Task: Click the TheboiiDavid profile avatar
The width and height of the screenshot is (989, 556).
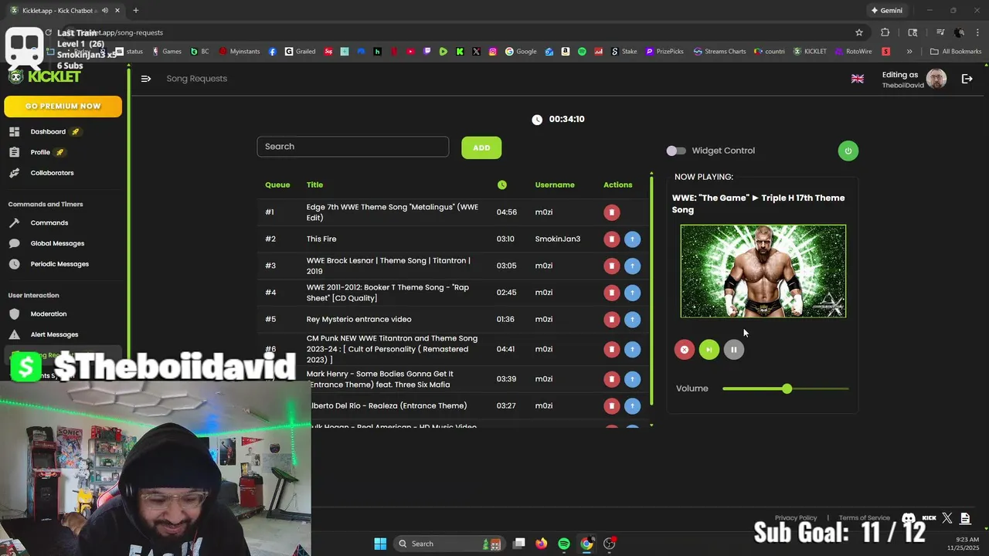Action: (x=936, y=79)
